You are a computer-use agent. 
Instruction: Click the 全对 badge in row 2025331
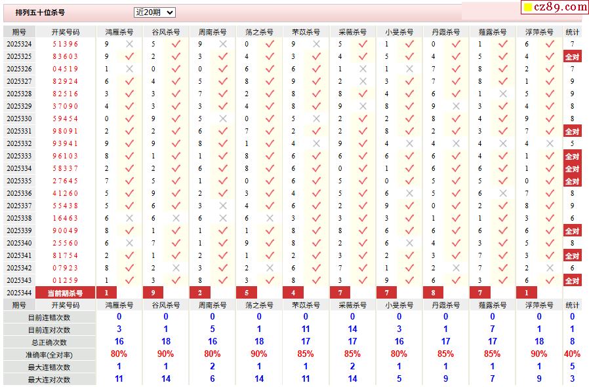(572, 131)
